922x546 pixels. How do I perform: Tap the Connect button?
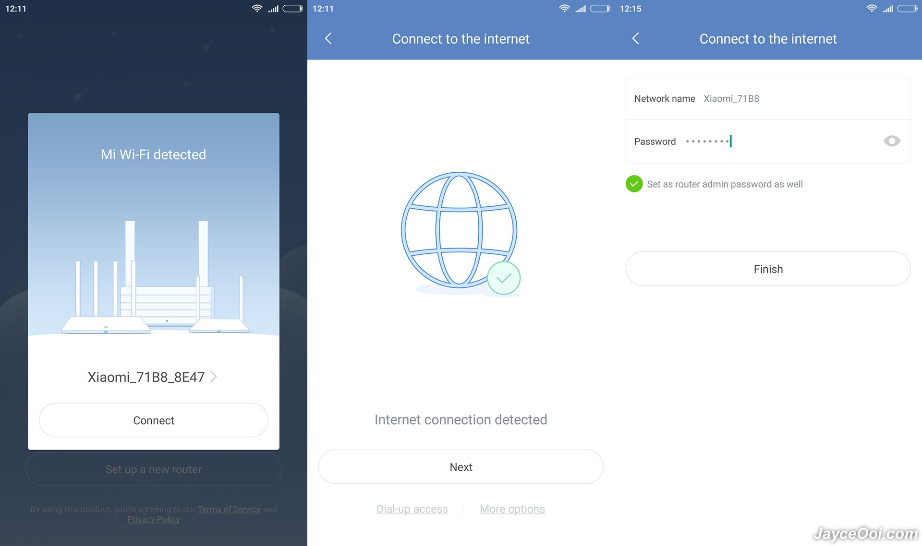click(154, 420)
